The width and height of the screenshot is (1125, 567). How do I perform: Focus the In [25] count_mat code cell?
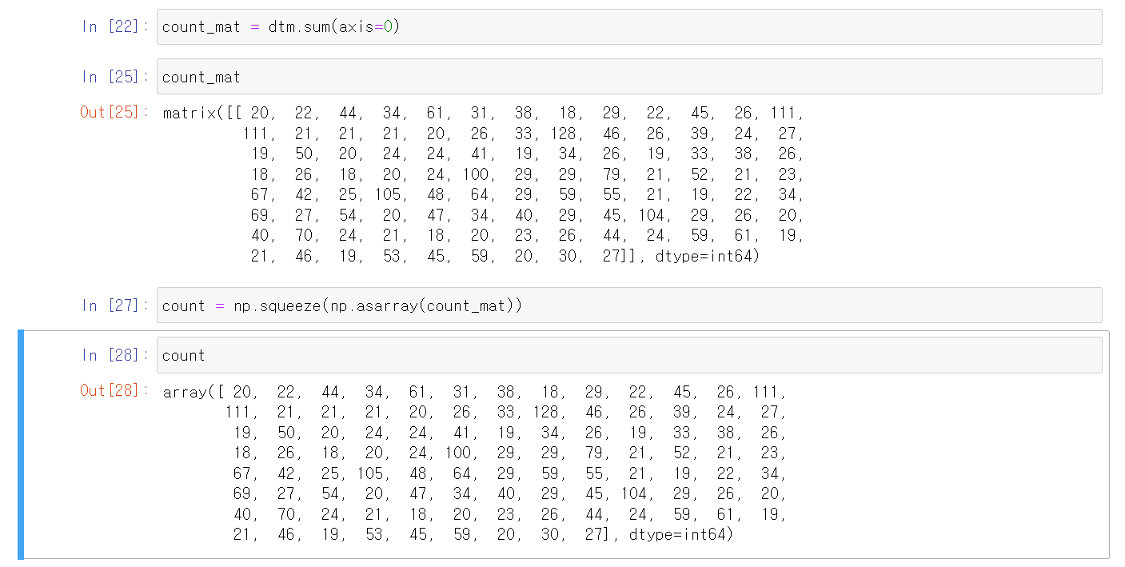pyautogui.click(x=628, y=77)
